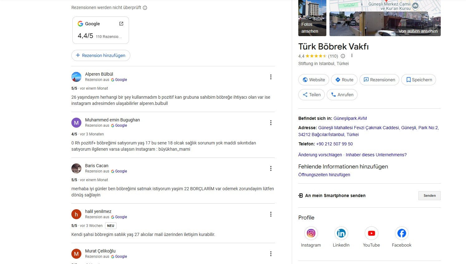
Task: Open the Rezensionen button
Action: (x=379, y=80)
